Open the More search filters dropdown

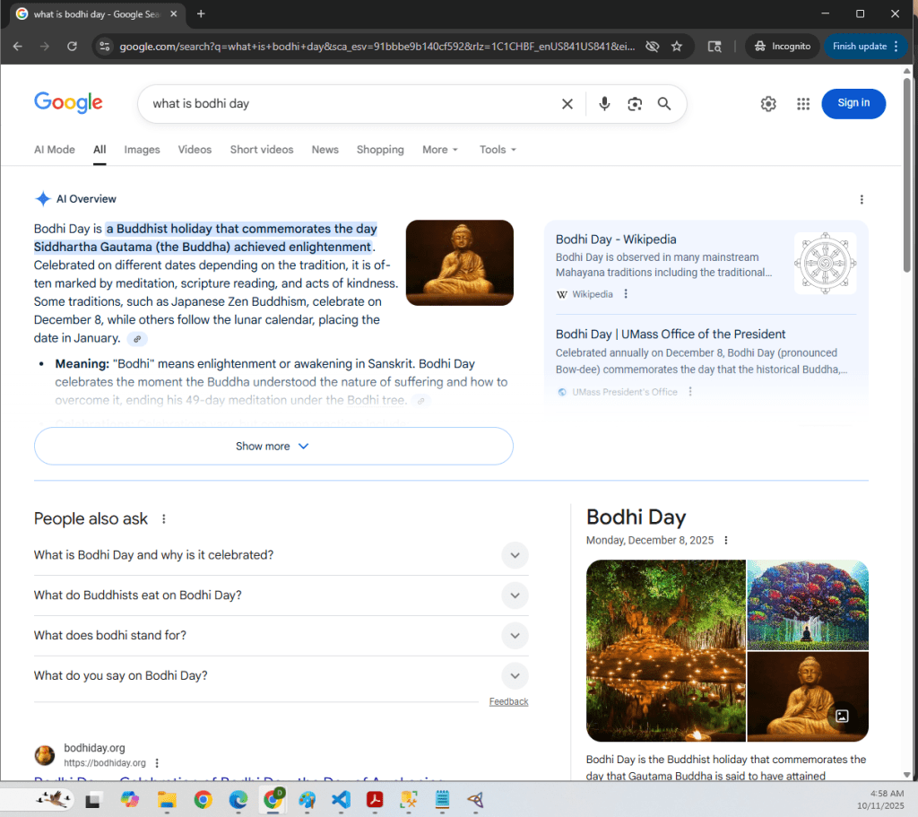(x=440, y=150)
